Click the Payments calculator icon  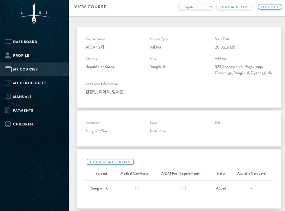tap(7, 110)
